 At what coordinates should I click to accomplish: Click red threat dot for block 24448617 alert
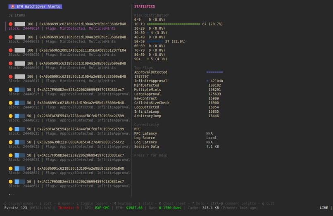coord(11,76)
